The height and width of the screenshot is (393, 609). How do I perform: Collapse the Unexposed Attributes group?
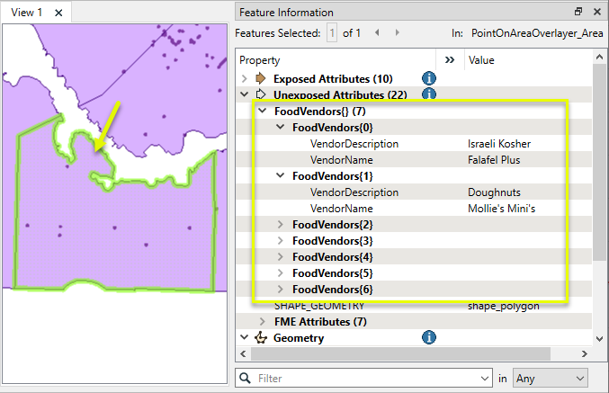[246, 94]
